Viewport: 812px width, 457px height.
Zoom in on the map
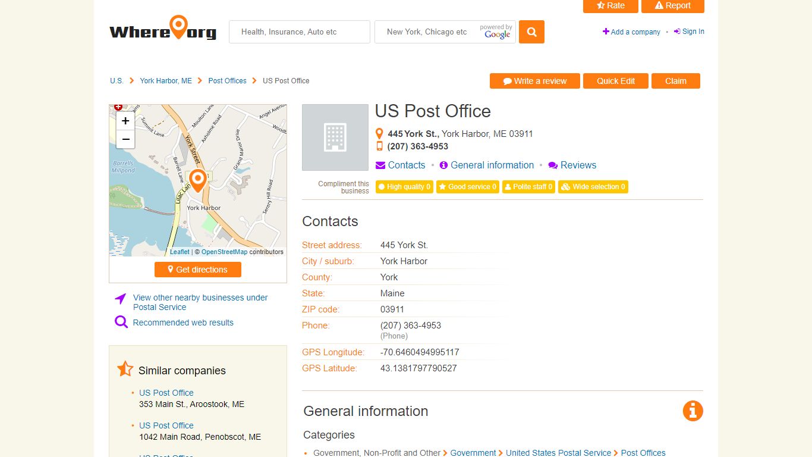click(x=125, y=121)
